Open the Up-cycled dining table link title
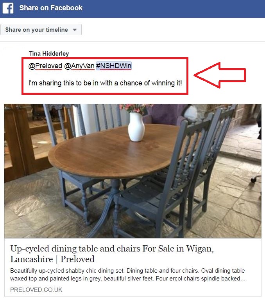 (112, 248)
